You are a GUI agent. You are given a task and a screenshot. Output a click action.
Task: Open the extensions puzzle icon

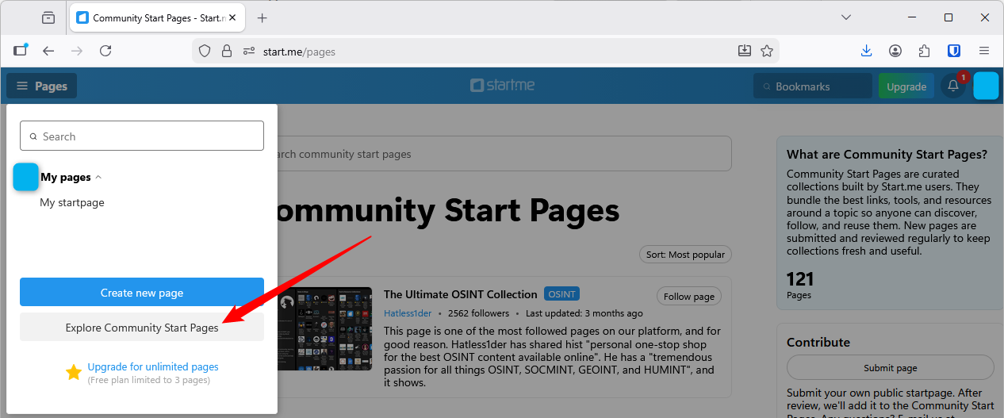[924, 51]
